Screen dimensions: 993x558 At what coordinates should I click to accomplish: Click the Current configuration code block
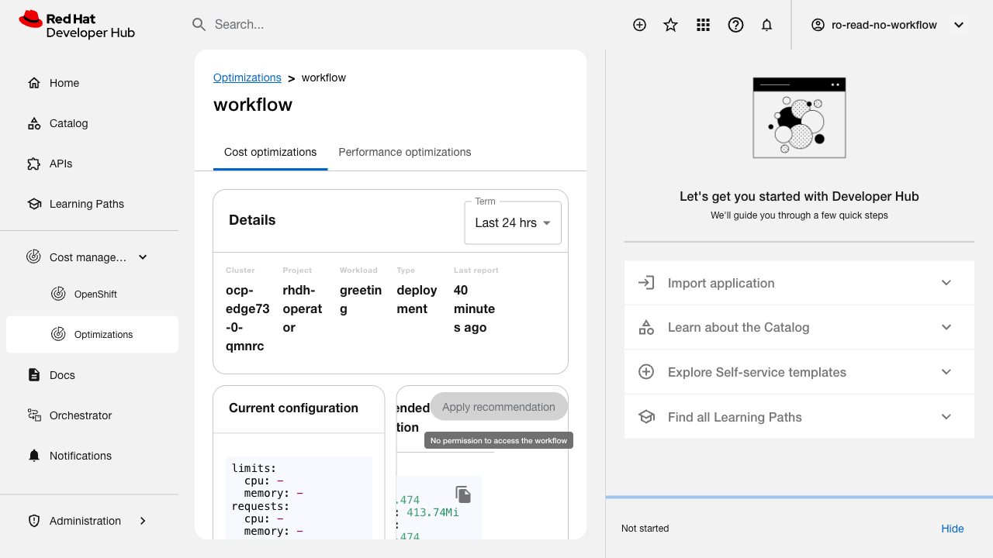pyautogui.click(x=299, y=497)
